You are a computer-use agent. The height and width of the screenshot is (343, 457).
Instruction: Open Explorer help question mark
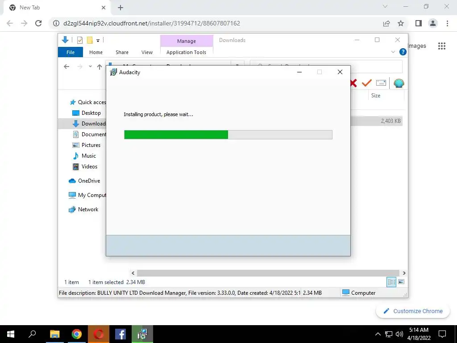(403, 52)
